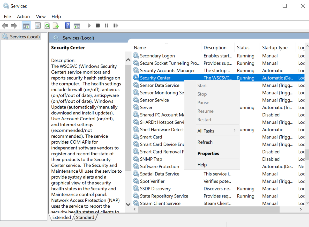Choose Refresh in the context menu
The width and height of the screenshot is (309, 227).
212,142
